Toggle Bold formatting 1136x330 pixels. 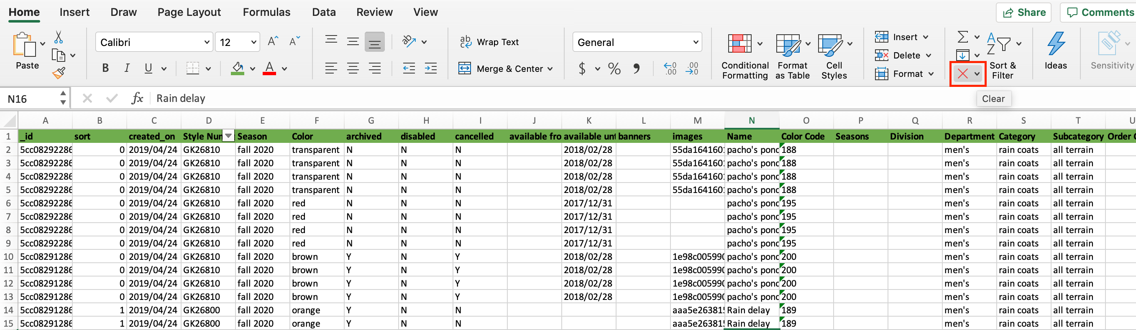tap(105, 68)
